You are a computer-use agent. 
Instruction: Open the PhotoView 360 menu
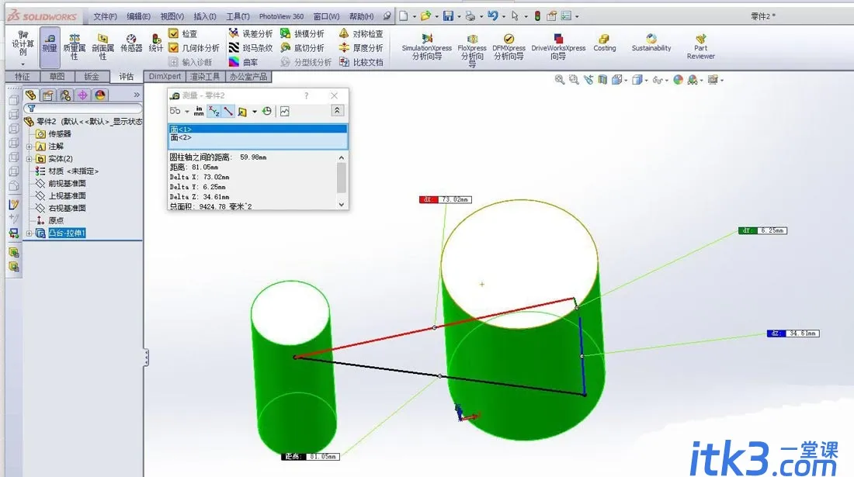click(281, 16)
